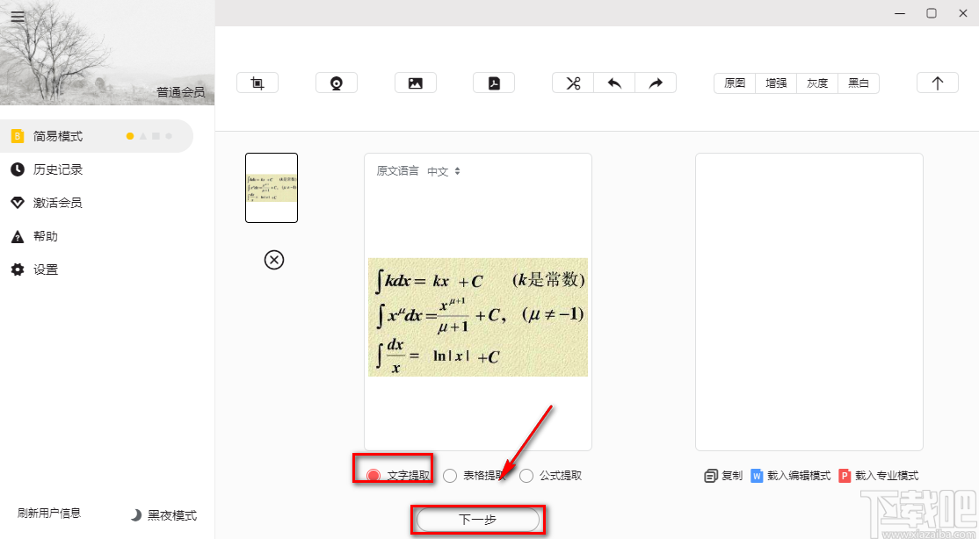
Task: Open the 原文语言 中文 language dropdown
Action: [444, 171]
